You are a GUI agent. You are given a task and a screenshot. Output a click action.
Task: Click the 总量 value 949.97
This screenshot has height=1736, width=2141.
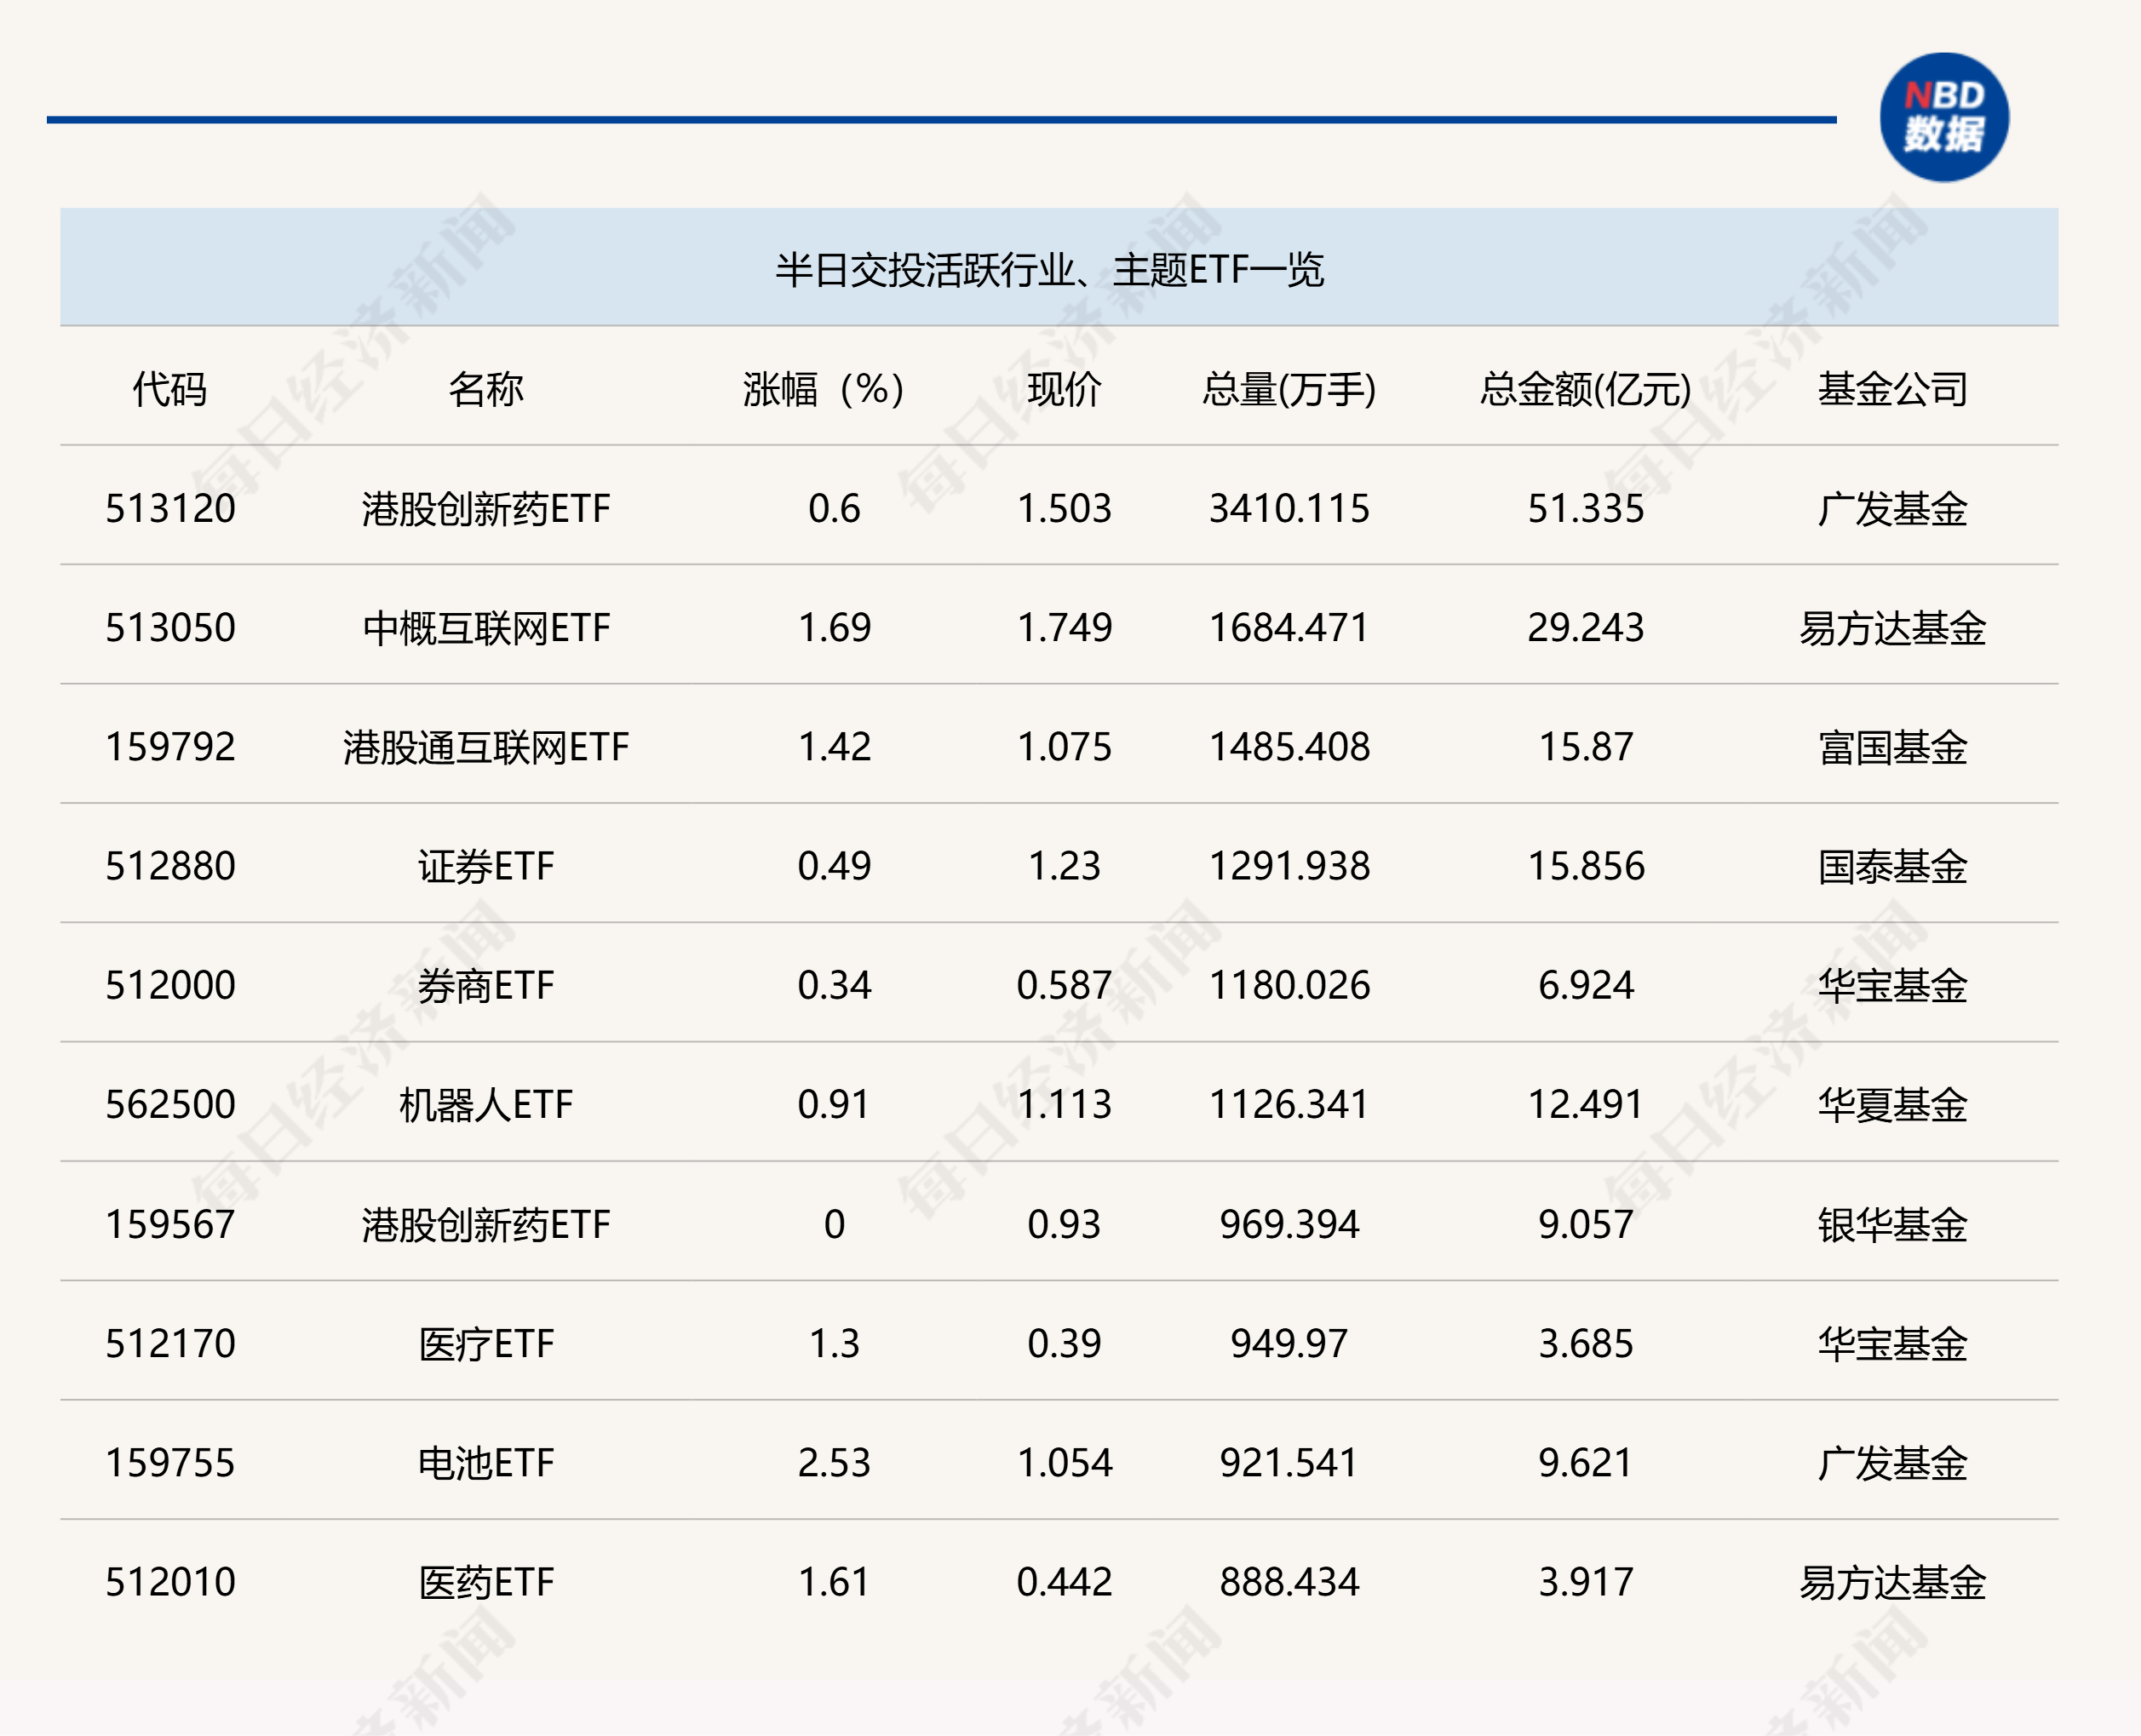tap(1289, 1343)
